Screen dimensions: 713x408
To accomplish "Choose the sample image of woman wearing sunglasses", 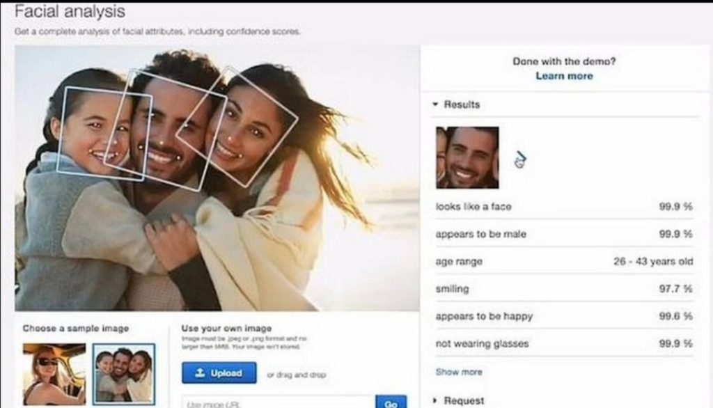I will [x=54, y=373].
